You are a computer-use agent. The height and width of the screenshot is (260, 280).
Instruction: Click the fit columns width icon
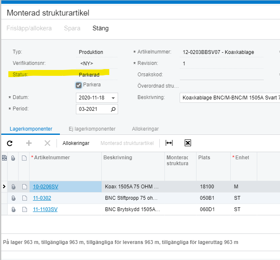click(169, 143)
